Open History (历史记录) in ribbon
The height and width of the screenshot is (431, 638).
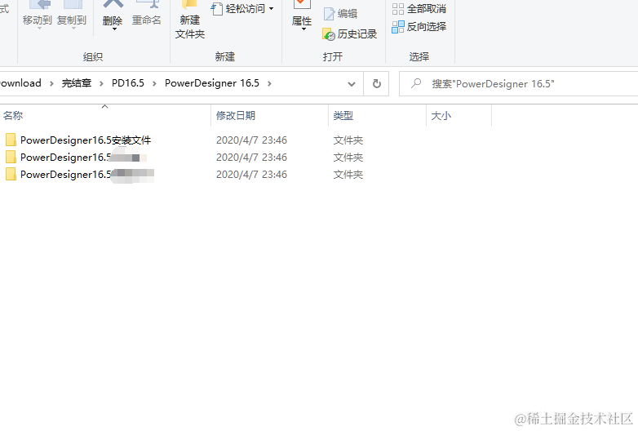click(349, 34)
